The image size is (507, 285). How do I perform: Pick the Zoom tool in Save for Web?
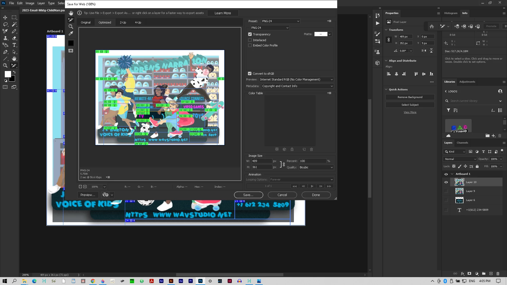coord(71,27)
